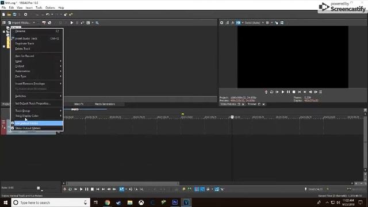The width and height of the screenshot is (368, 207).
Task: Start media preview play button in Project Media
Action: tap(71, 23)
